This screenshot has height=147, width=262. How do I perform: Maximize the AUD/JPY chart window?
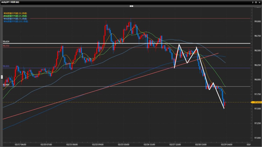[x=256, y=2]
